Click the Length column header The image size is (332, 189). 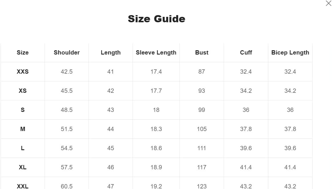click(111, 53)
